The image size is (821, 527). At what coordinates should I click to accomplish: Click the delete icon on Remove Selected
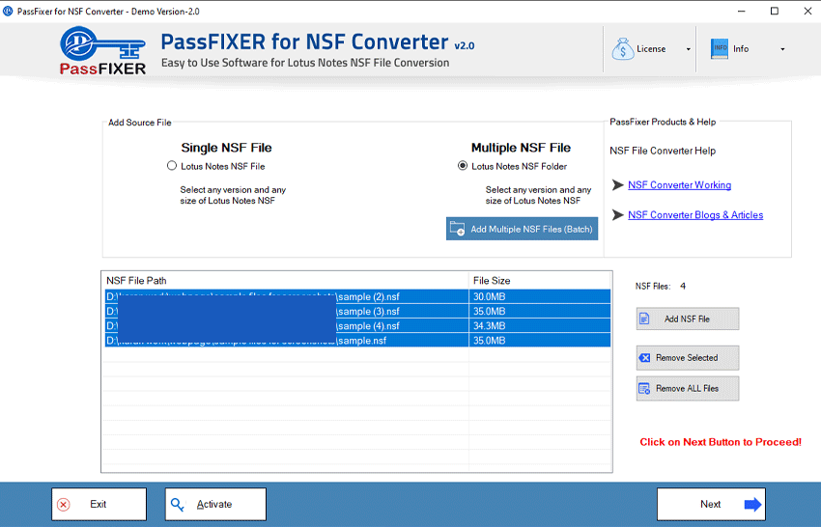(x=644, y=358)
